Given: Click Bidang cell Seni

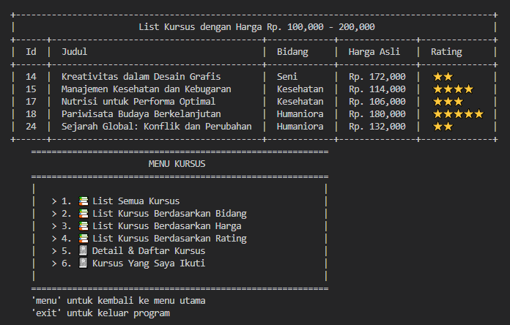Looking at the screenshot, I should tap(287, 77).
